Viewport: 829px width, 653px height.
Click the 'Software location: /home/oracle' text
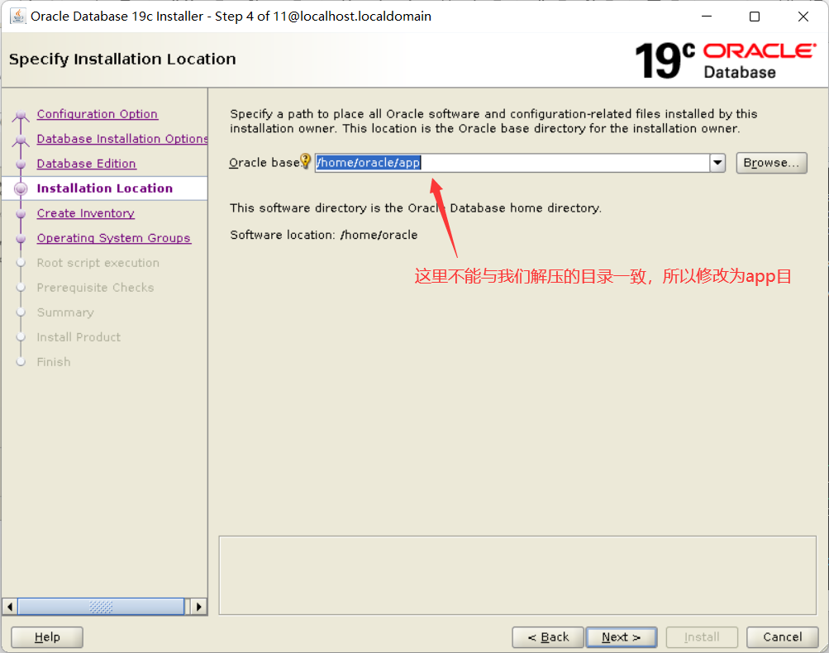[323, 236]
